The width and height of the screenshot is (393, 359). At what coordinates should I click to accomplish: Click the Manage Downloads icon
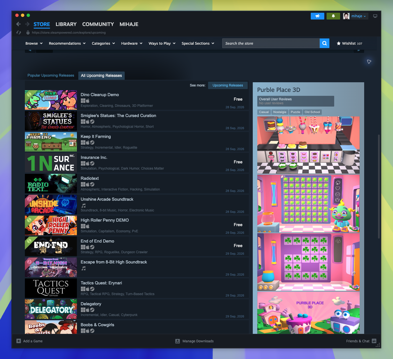tap(178, 341)
